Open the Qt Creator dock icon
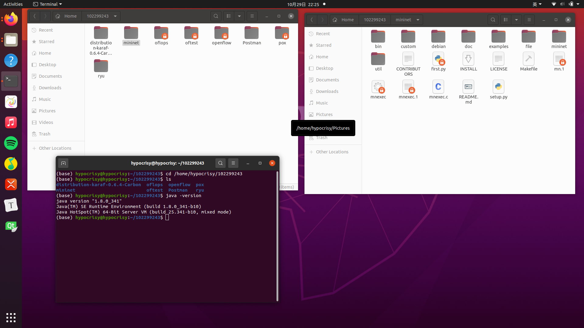 (11, 226)
